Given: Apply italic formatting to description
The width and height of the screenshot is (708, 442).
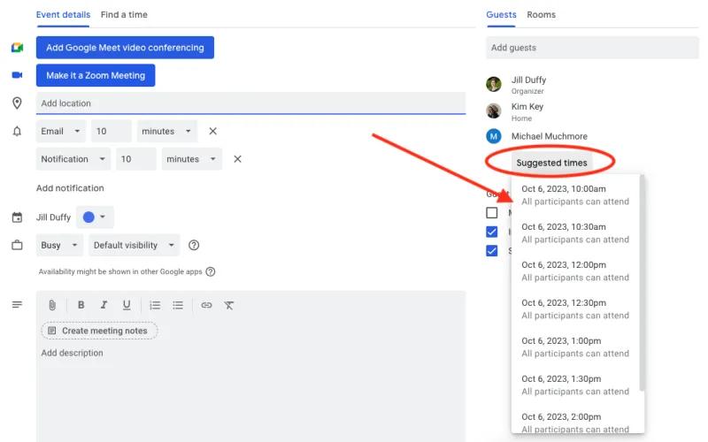Looking at the screenshot, I should pyautogui.click(x=104, y=305).
